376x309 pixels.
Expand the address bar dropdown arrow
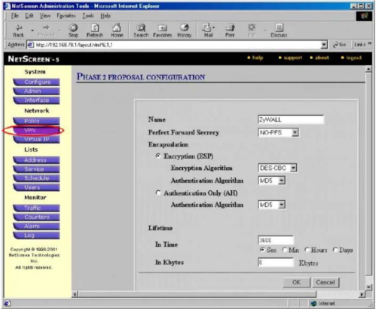[x=324, y=45]
